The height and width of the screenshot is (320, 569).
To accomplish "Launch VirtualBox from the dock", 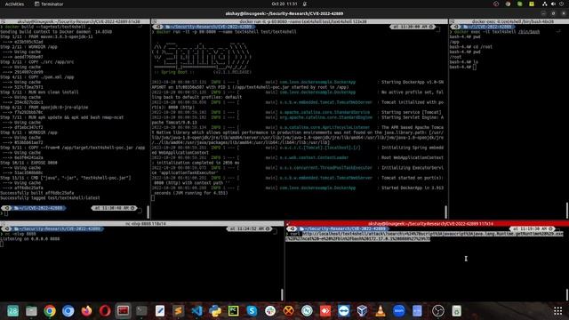I will (362, 311).
